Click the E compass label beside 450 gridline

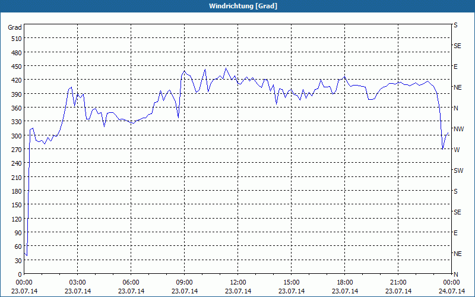455,67
